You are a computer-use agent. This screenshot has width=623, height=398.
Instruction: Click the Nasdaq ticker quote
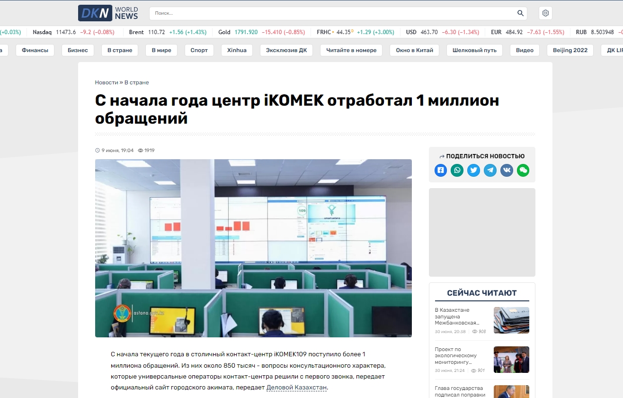tap(73, 32)
